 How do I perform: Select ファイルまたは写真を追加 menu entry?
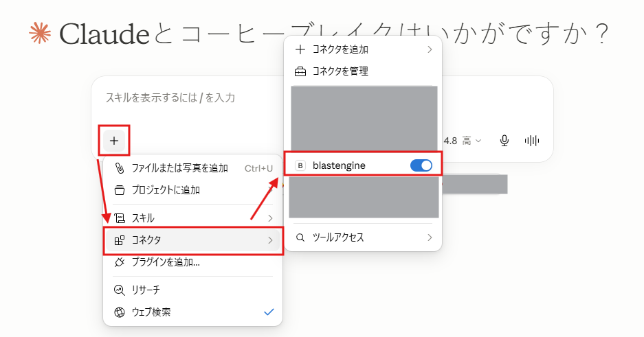click(x=193, y=168)
